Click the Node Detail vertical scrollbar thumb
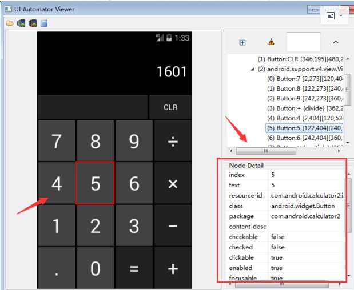The width and height of the screenshot is (354, 290). tap(349, 205)
